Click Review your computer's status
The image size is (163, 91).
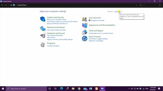(x=57, y=19)
